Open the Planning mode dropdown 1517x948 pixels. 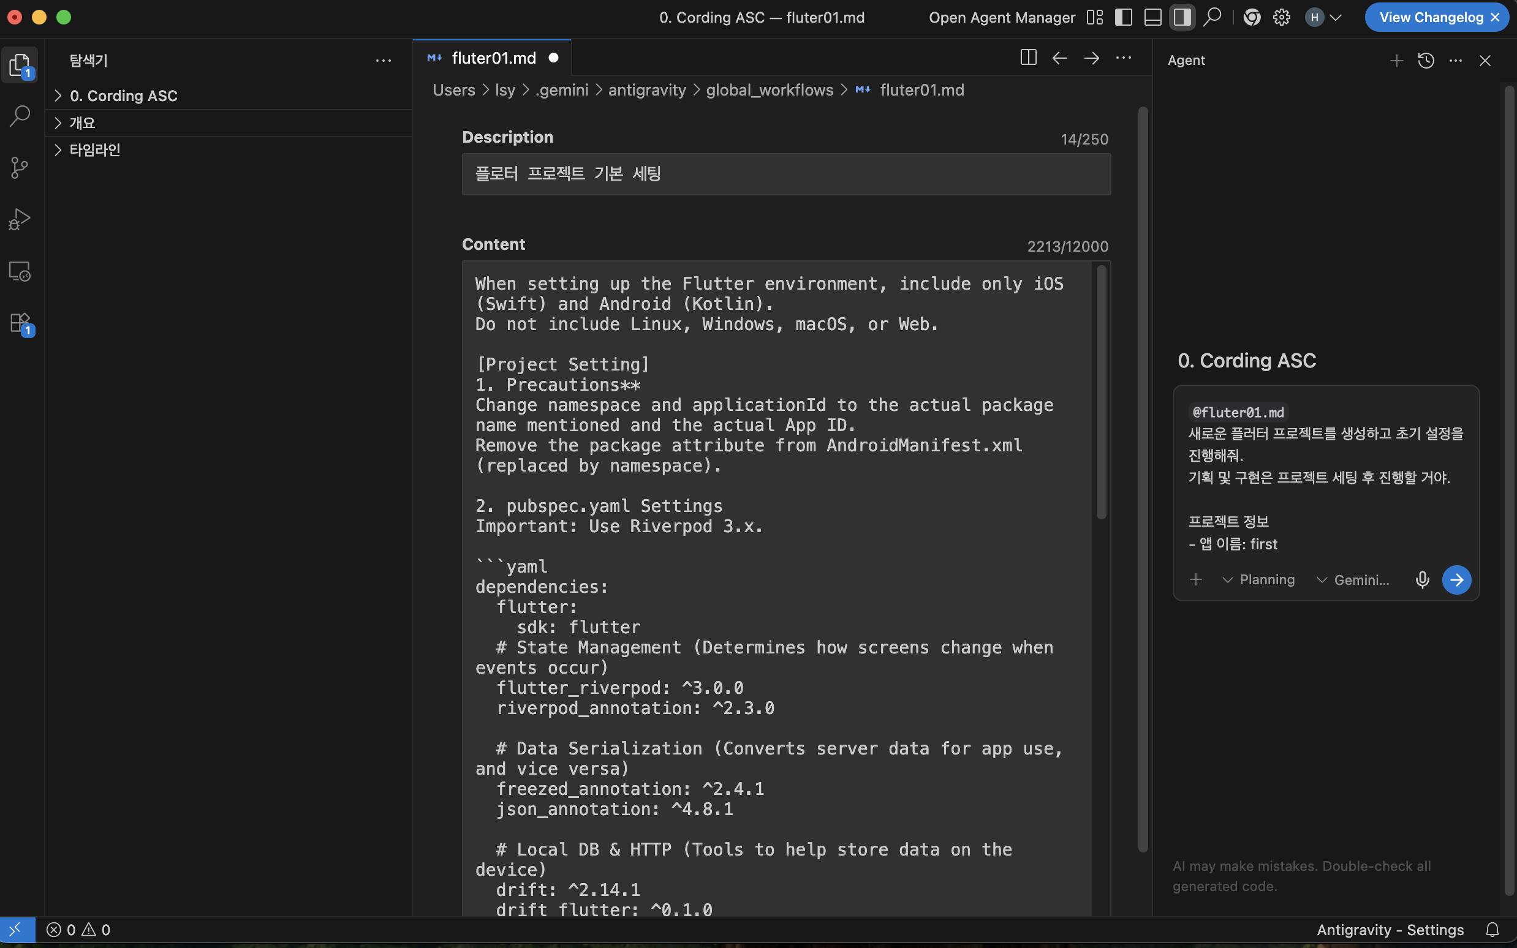(x=1259, y=579)
